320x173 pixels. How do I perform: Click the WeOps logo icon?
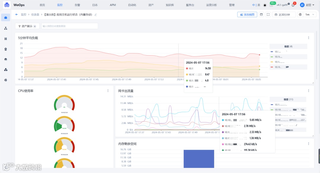click(x=7, y=5)
